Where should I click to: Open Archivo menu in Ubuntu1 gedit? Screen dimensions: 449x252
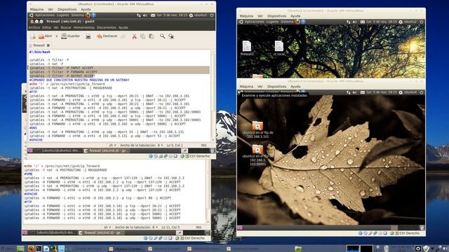pyautogui.click(x=34, y=28)
